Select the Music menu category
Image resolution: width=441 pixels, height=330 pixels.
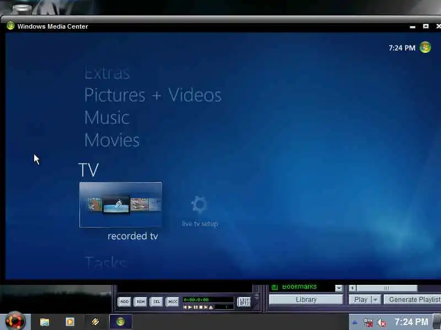pyautogui.click(x=107, y=118)
